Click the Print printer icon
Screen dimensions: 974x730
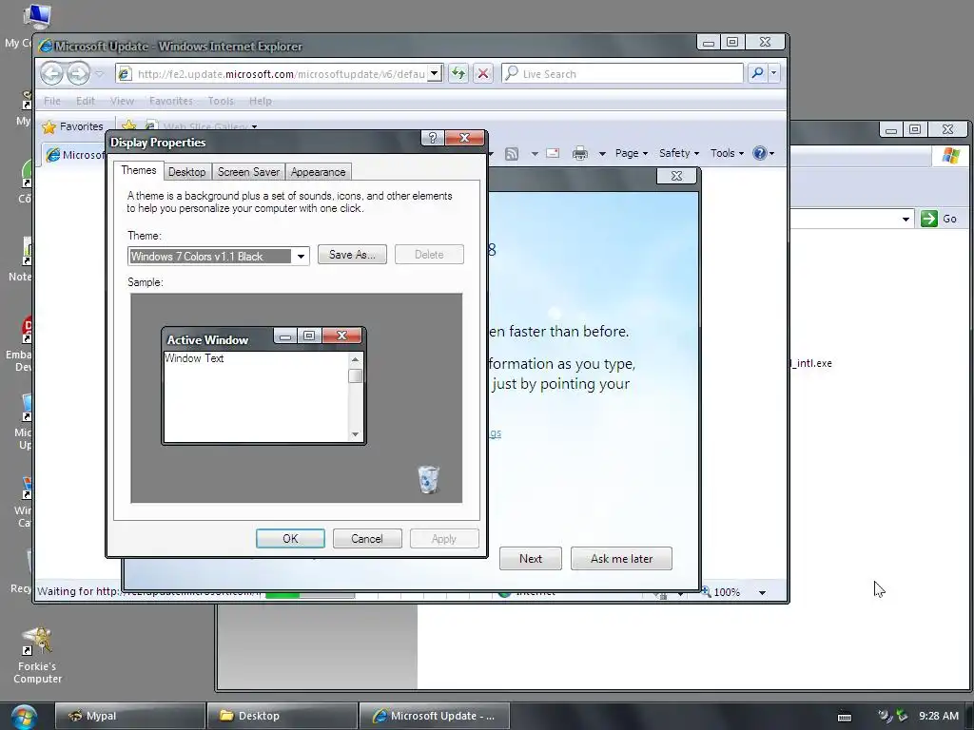tap(580, 153)
